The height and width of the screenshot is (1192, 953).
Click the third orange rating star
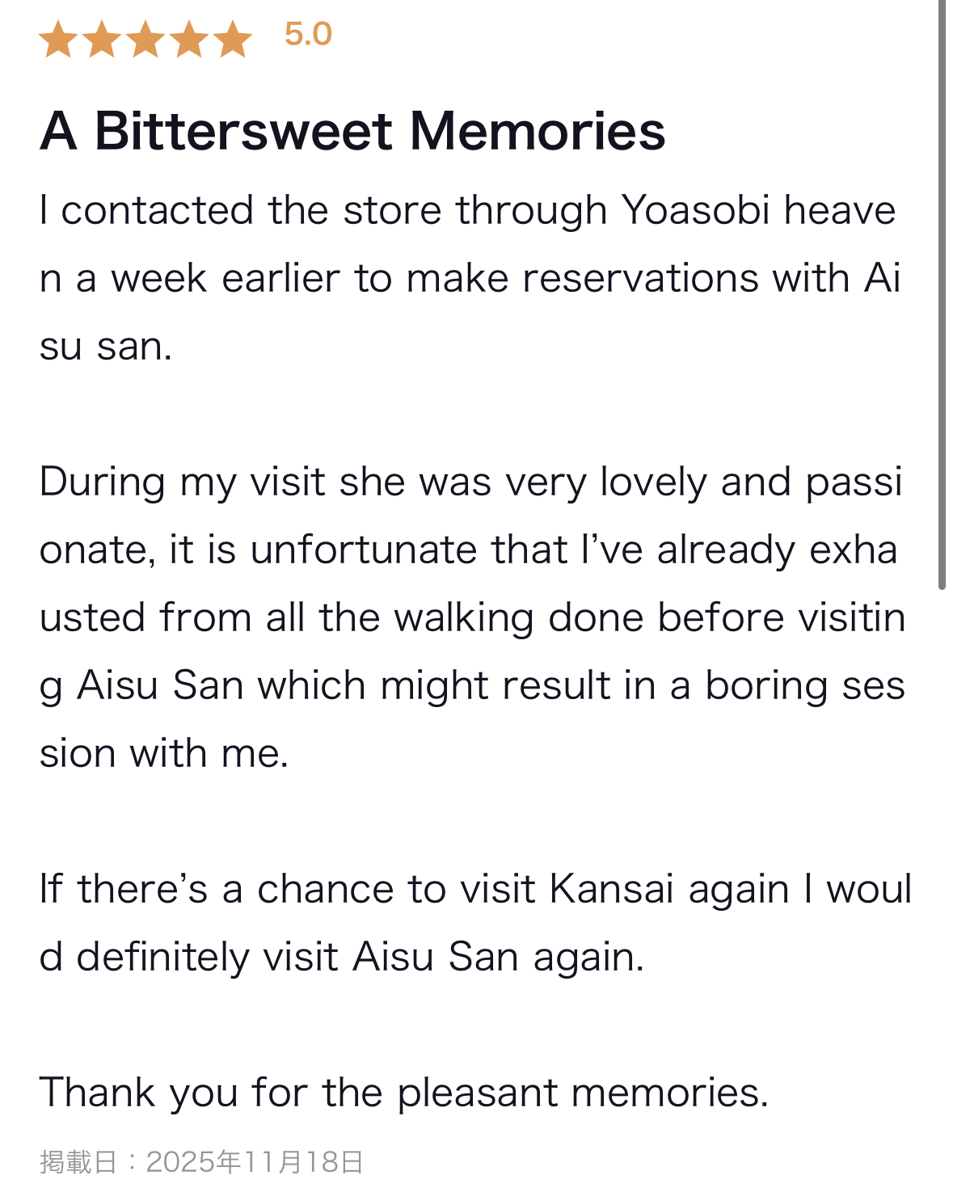pyautogui.click(x=145, y=39)
